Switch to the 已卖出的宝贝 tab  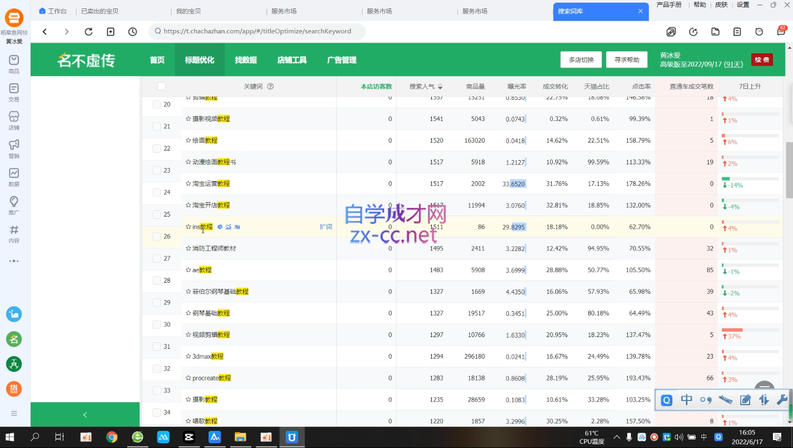[100, 11]
